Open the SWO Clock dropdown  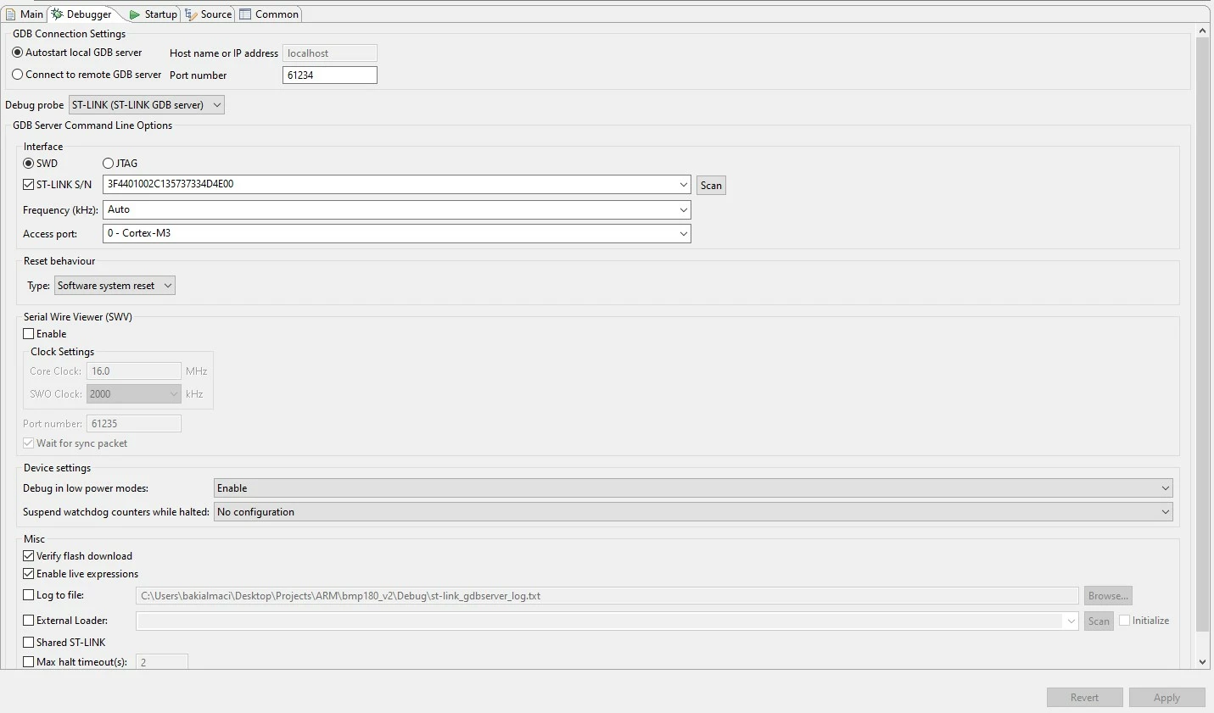point(134,394)
